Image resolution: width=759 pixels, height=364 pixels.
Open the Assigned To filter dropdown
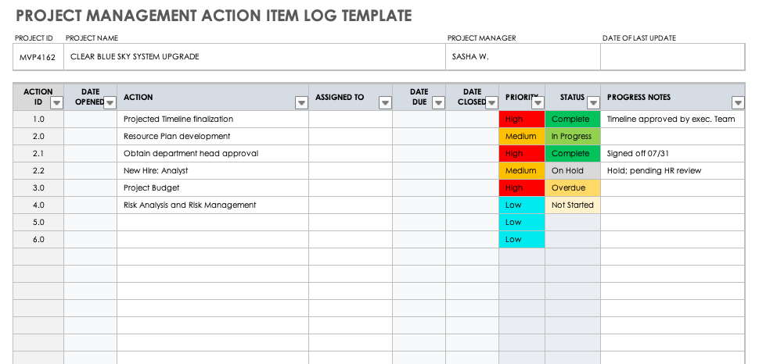coord(385,102)
